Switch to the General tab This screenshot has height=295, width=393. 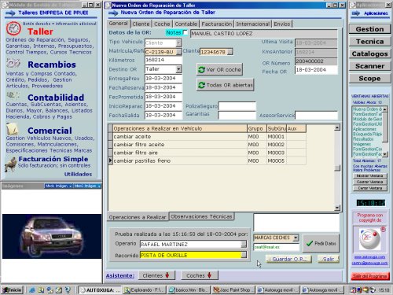(x=119, y=24)
